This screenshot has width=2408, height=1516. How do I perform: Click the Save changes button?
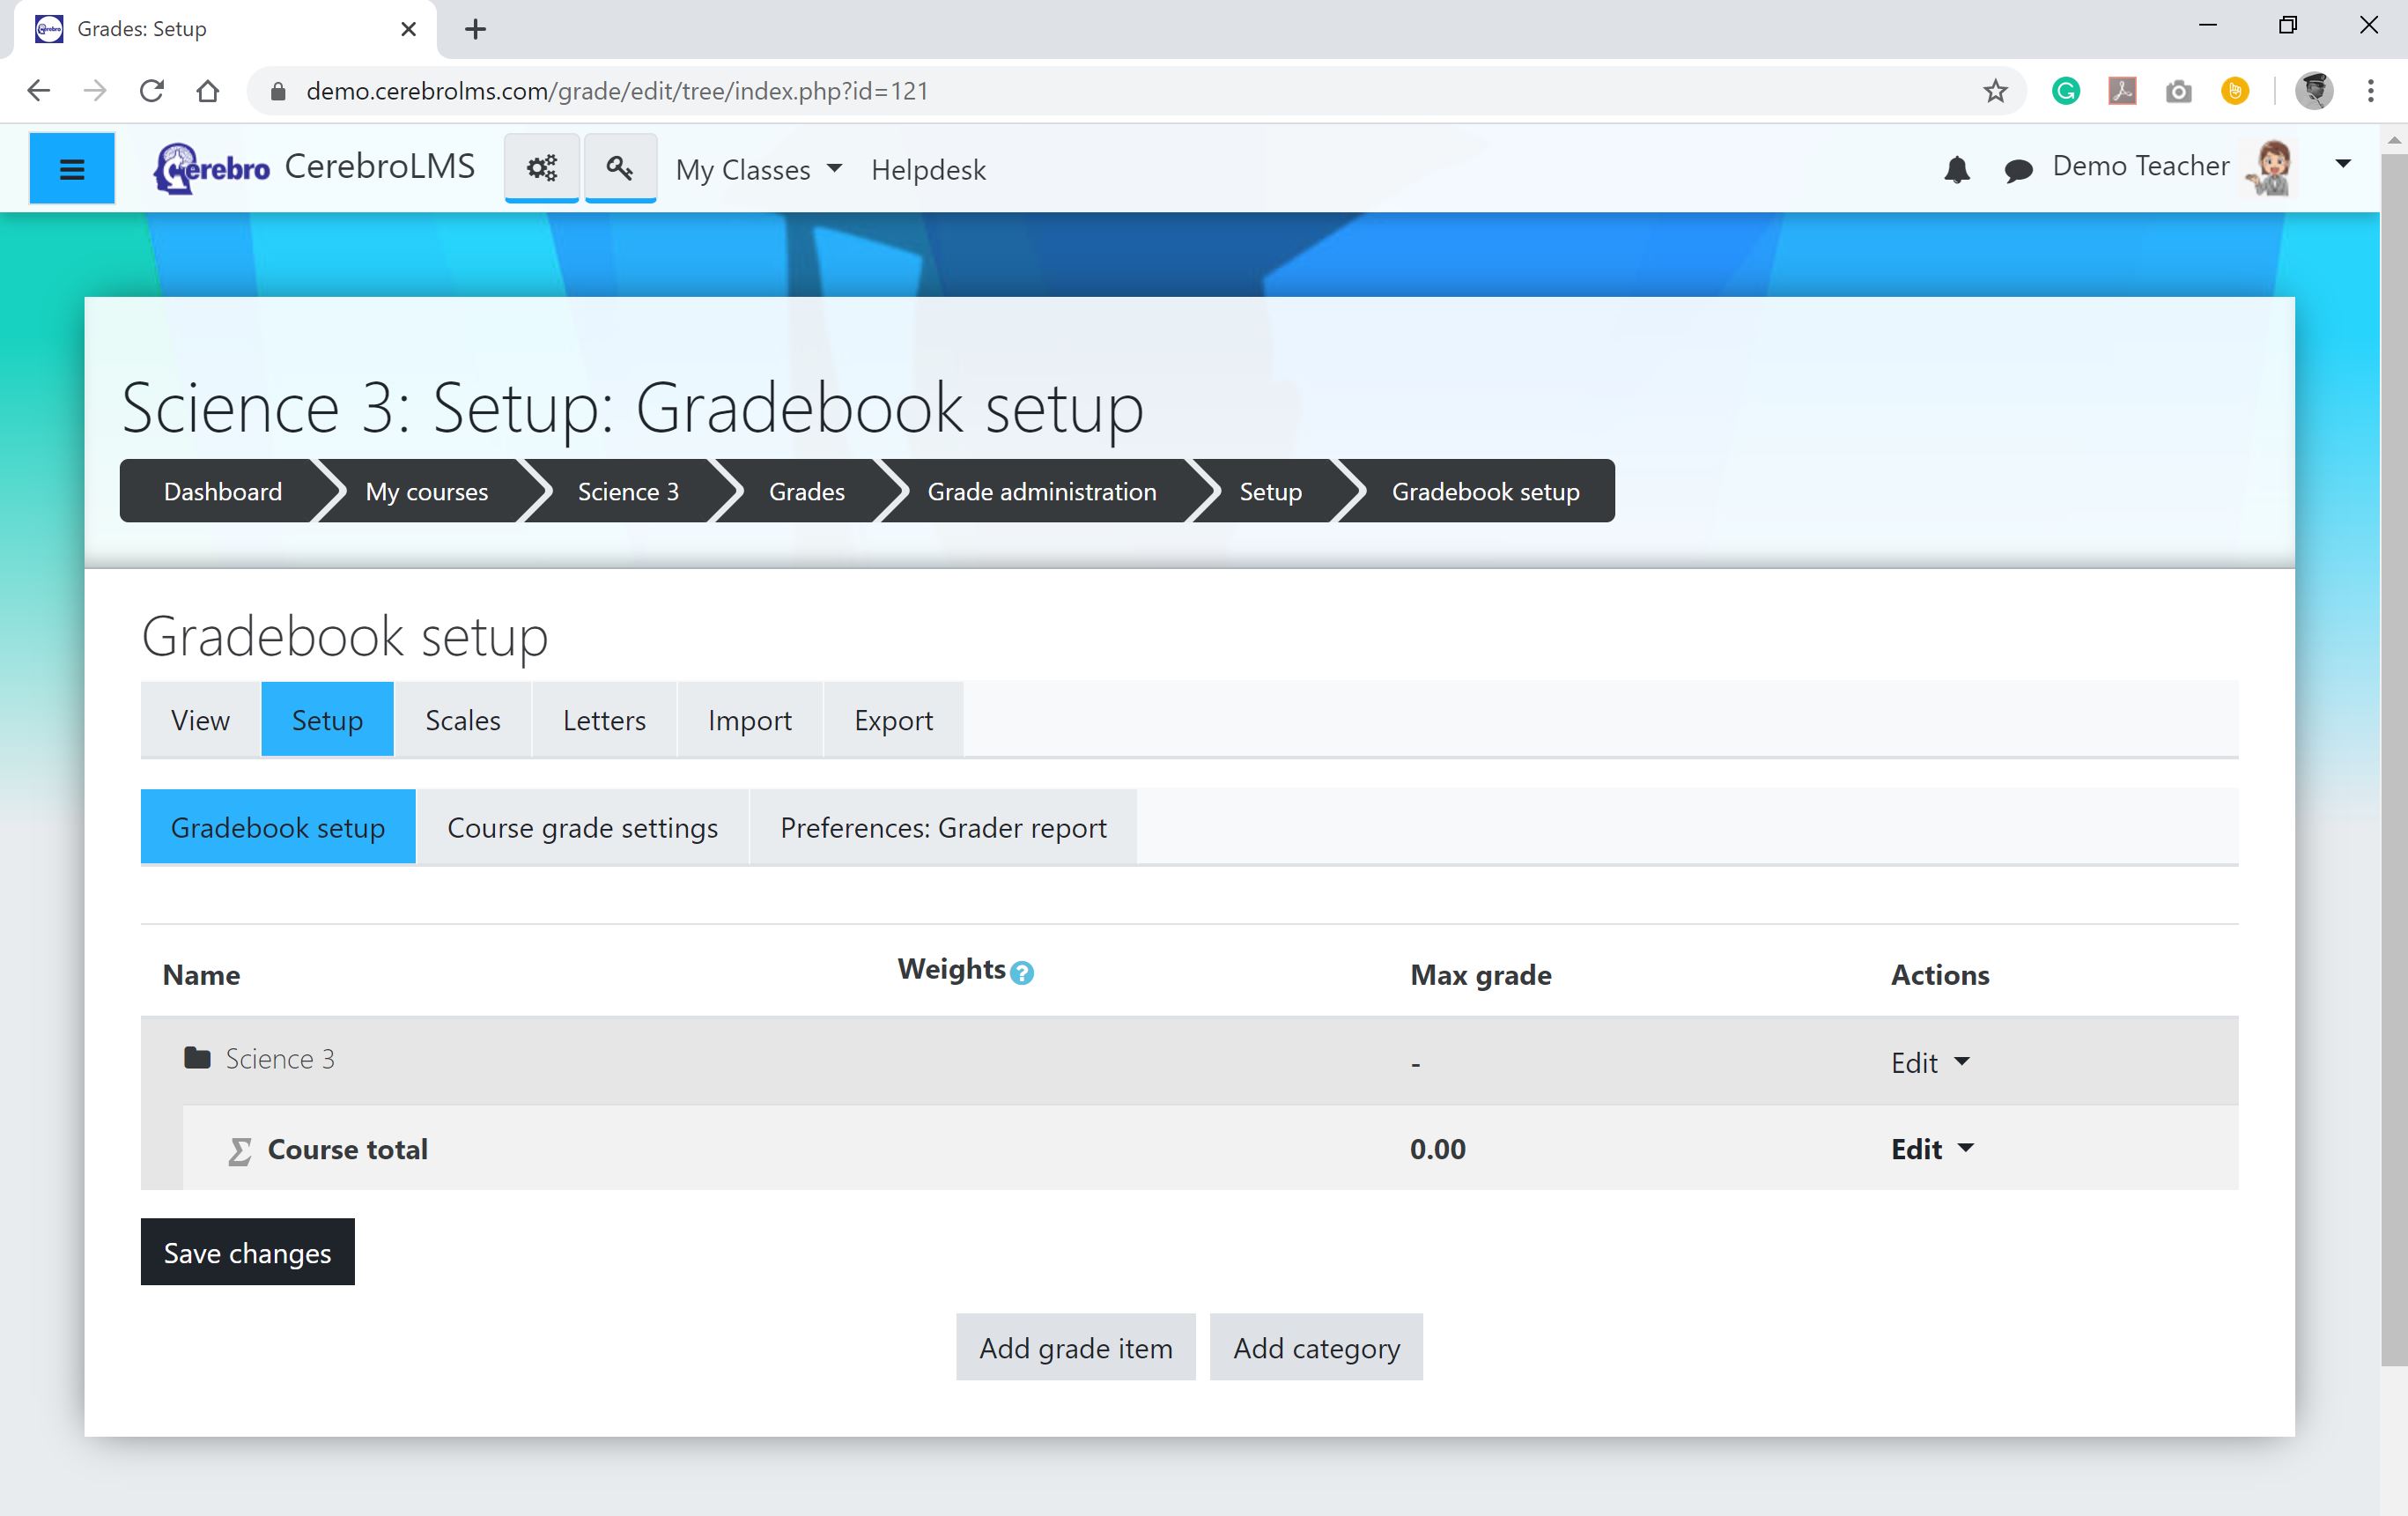point(247,1252)
